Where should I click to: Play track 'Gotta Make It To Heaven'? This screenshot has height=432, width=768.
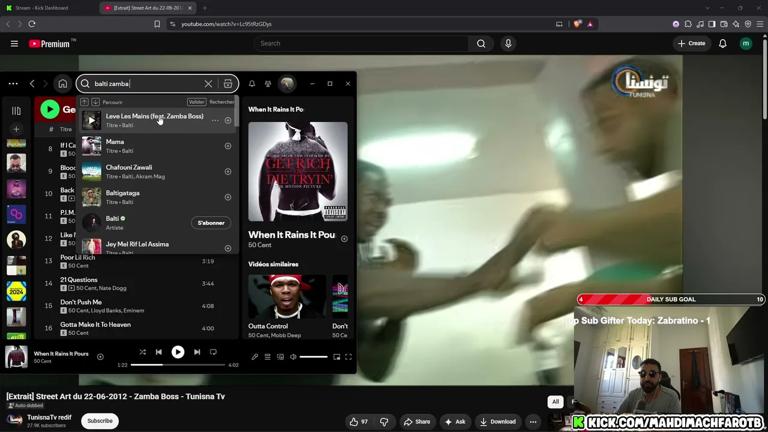[x=95, y=325]
